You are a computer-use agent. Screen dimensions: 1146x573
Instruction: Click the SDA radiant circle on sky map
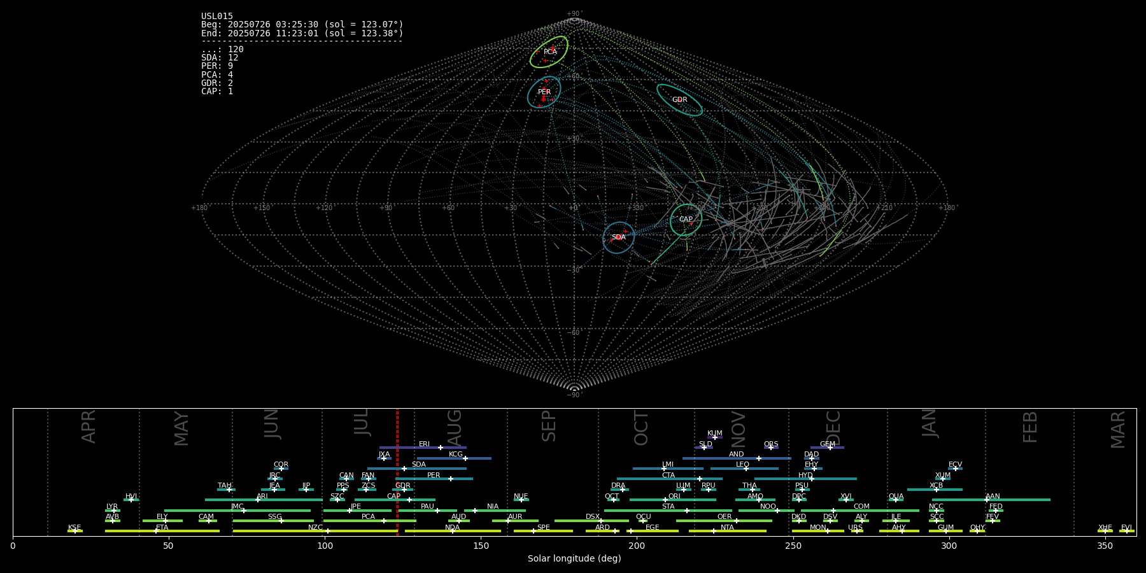tap(618, 237)
